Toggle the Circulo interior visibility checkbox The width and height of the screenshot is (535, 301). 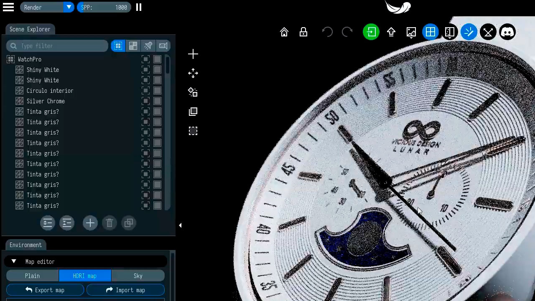click(157, 91)
